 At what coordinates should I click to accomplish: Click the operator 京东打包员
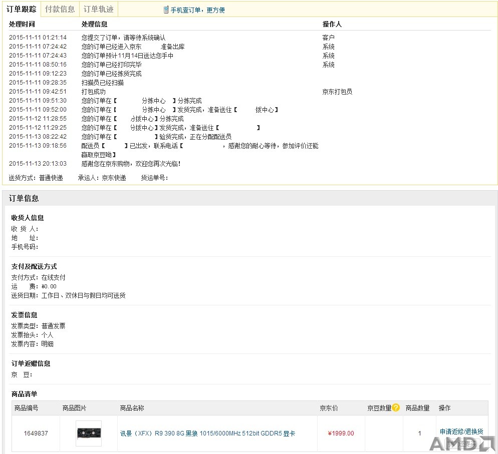pos(337,92)
